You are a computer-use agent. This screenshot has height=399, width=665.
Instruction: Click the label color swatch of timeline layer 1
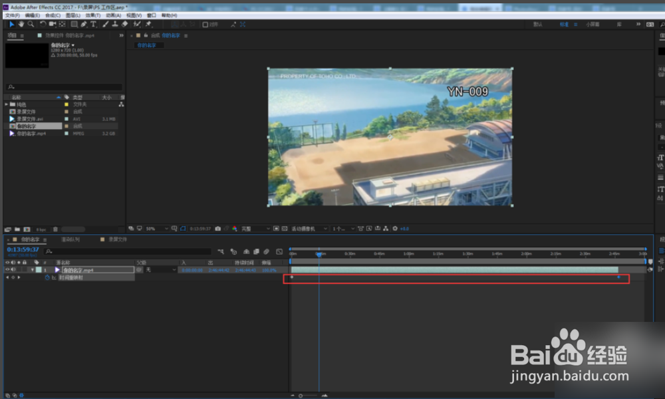coord(39,270)
